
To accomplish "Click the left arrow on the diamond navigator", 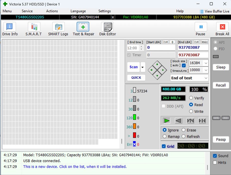I will point(151,70).
